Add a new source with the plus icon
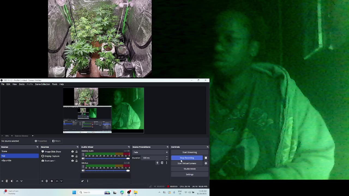Image resolution: width=349 pixels, height=196 pixels. point(42,181)
